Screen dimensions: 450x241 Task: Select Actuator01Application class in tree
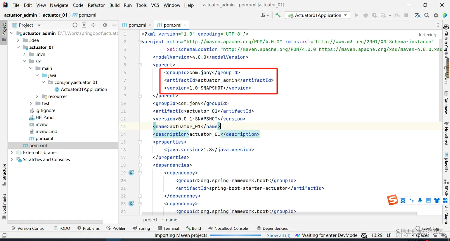point(84,89)
